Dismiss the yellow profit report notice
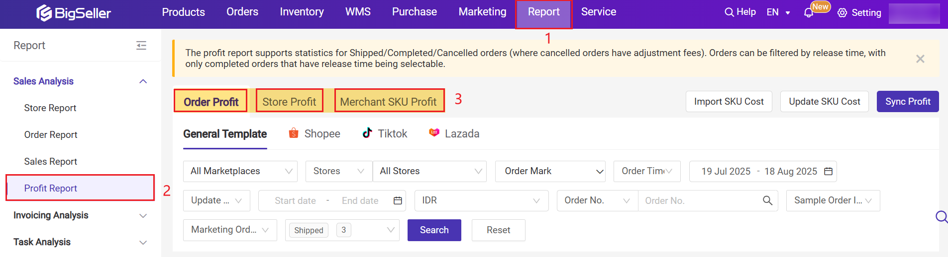This screenshot has height=257, width=948. click(920, 59)
